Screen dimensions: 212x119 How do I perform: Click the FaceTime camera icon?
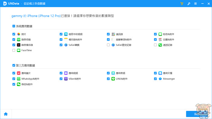pyautogui.click(x=19, y=50)
